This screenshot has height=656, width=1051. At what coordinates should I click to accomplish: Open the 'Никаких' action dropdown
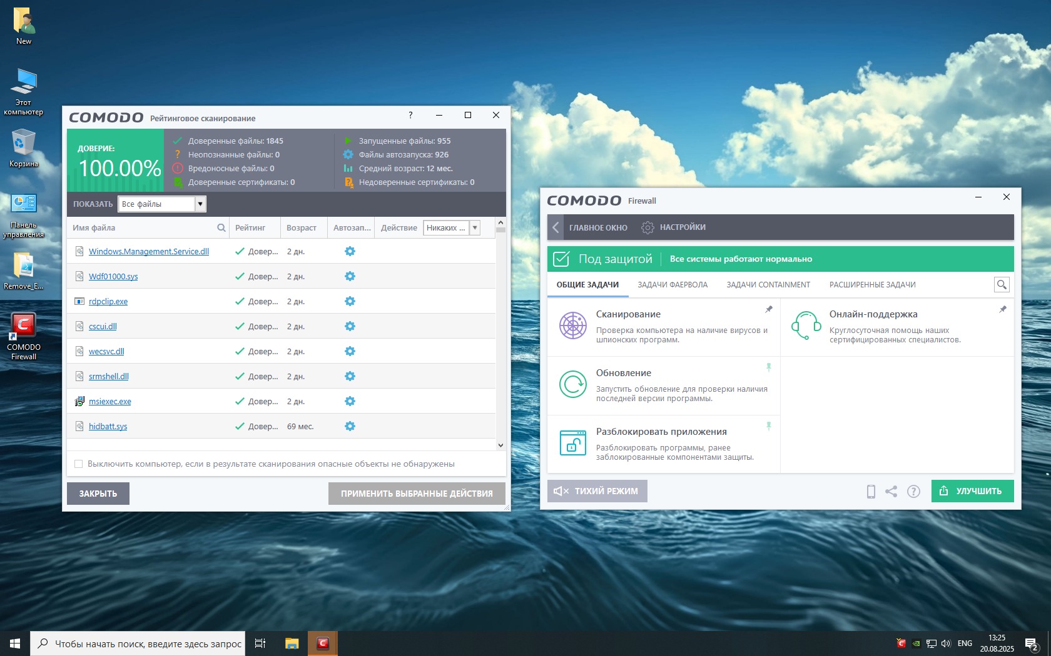click(475, 228)
